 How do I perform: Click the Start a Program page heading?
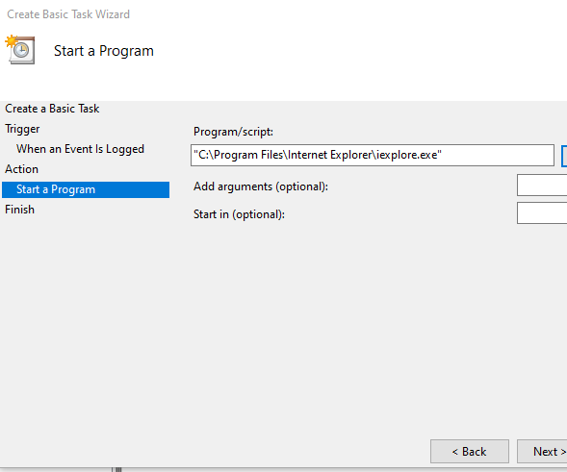(104, 51)
